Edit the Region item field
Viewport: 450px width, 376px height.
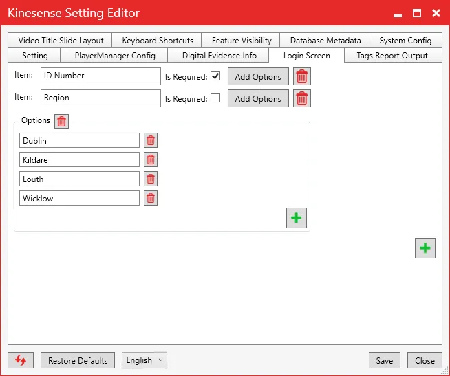click(x=100, y=98)
